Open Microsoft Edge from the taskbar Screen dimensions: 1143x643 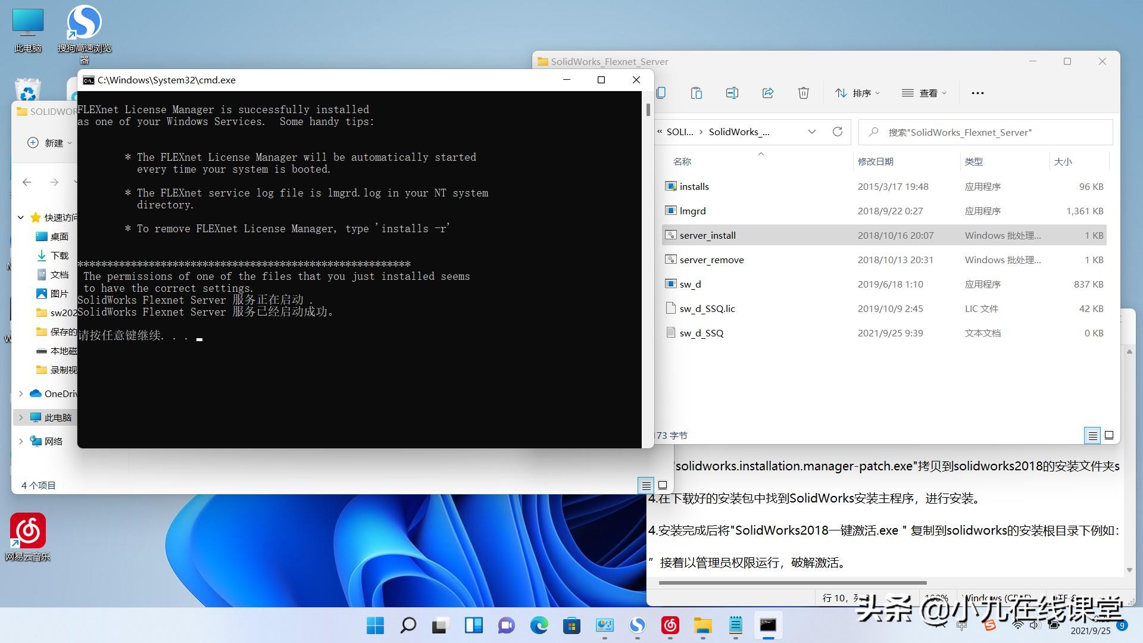tap(539, 626)
